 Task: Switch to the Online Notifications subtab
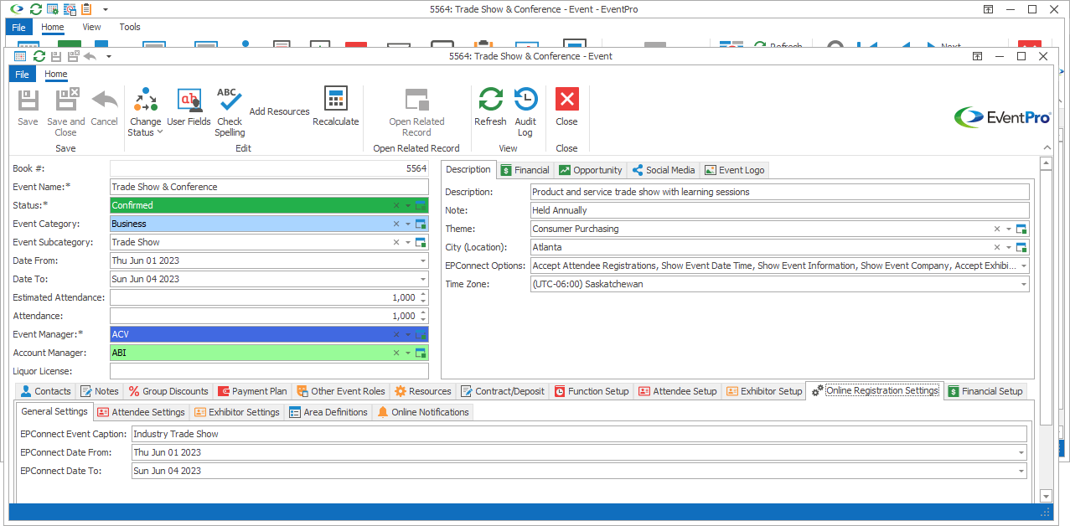(x=423, y=412)
